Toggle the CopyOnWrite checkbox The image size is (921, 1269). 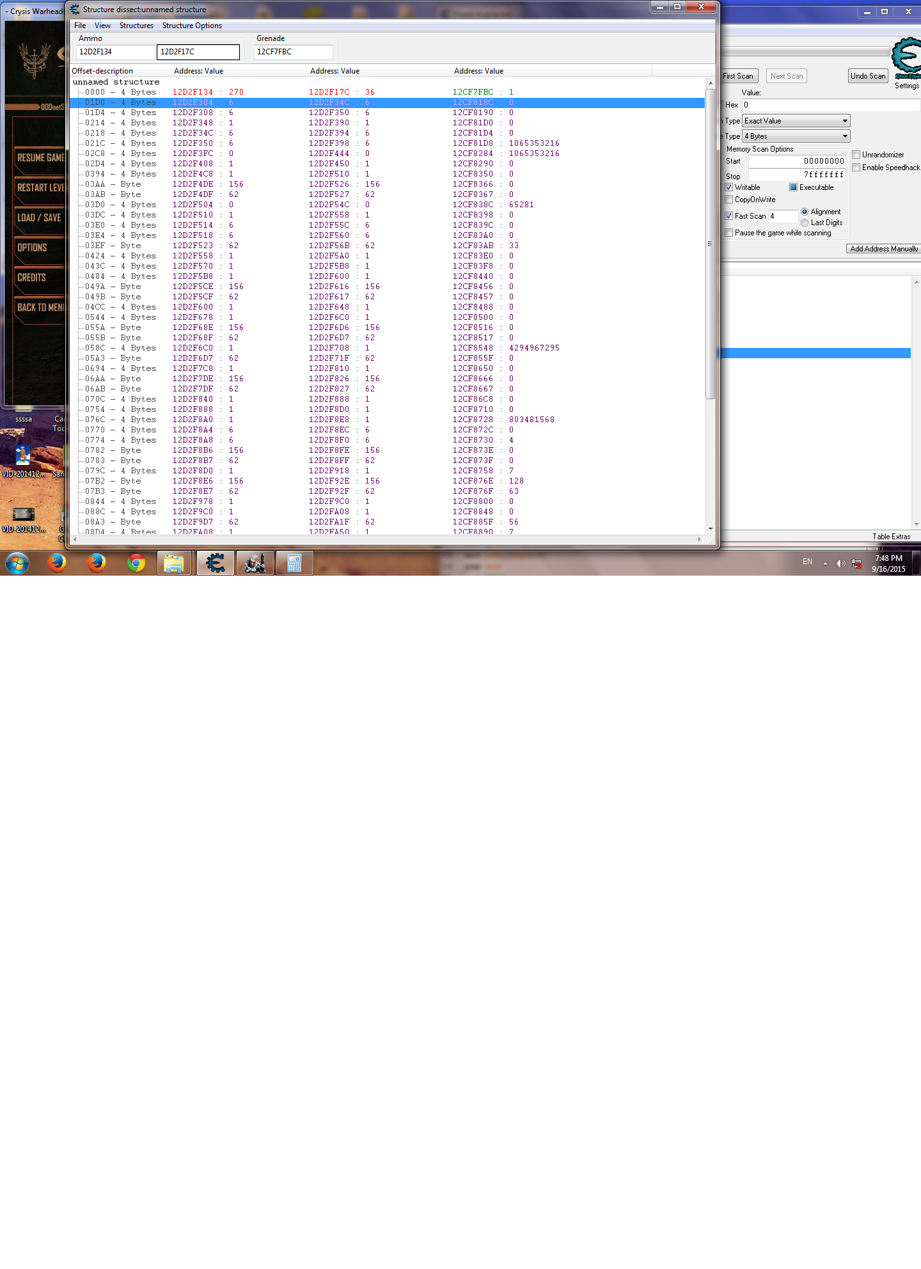[x=728, y=200]
